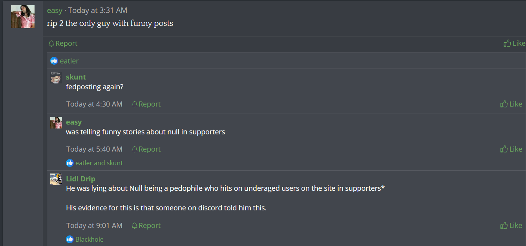Open skunt's profile username link
Screen dimensions: 526x246
[76, 77]
